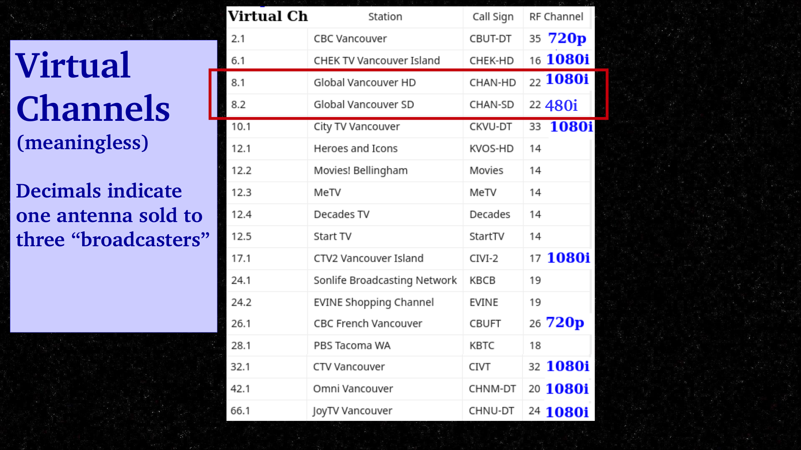Click the CKVU-DT call sign

(x=490, y=127)
